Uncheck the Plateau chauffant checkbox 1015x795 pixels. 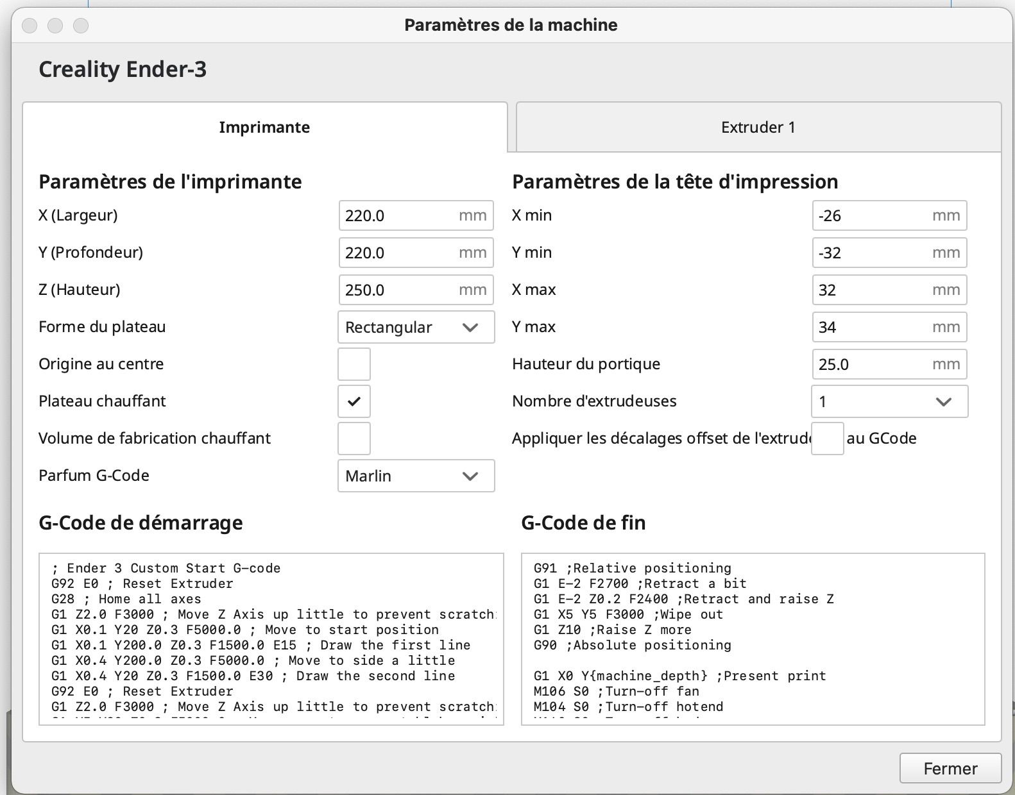(x=354, y=401)
